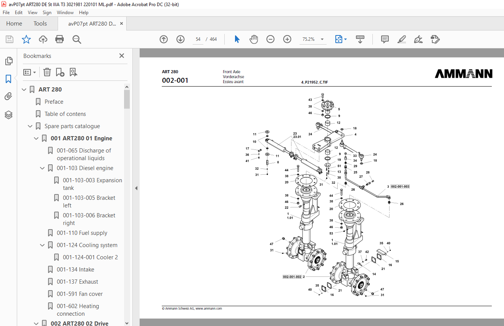
Task: Open 001-124-001 Cooler 2 bookmark
Action: [x=90, y=257]
